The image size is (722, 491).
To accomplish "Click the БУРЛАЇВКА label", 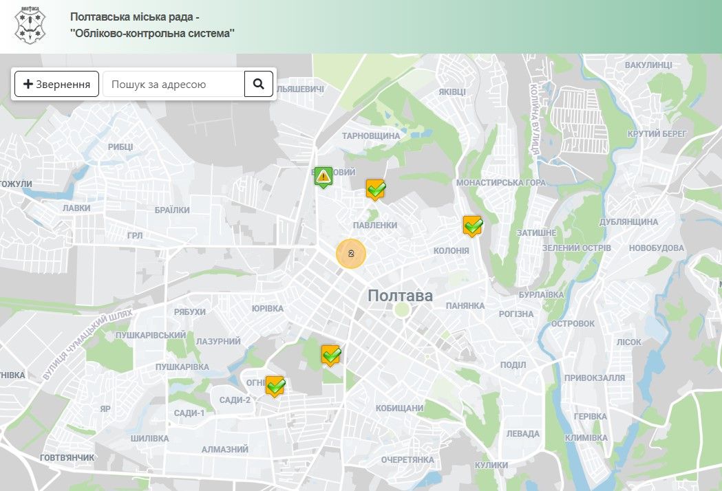I will pos(541,294).
